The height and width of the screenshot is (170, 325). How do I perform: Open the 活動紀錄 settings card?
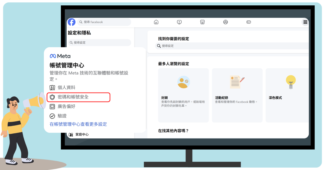(x=237, y=95)
